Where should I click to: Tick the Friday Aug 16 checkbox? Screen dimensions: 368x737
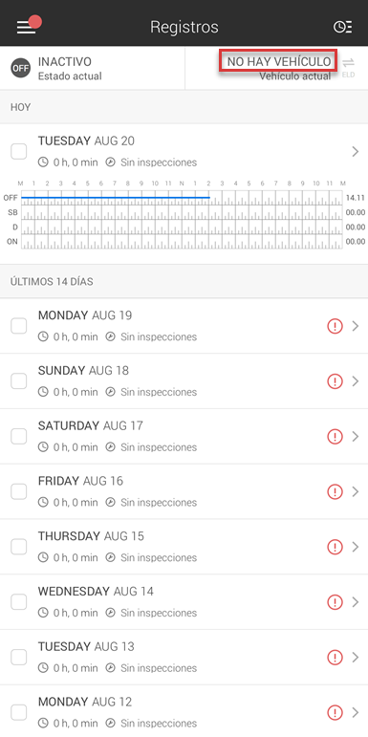pos(19,491)
